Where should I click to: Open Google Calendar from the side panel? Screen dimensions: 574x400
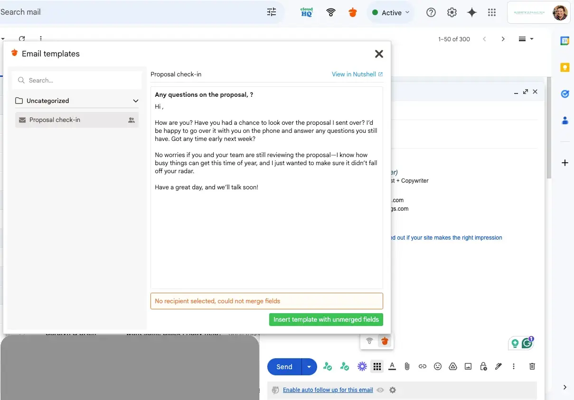click(565, 41)
